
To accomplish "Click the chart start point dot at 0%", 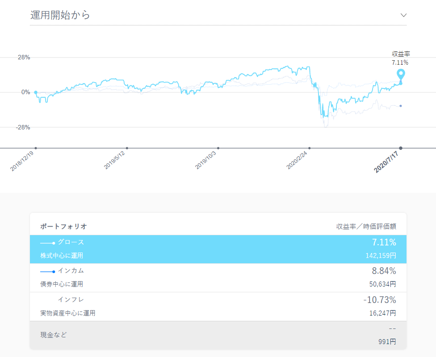I will [36, 92].
